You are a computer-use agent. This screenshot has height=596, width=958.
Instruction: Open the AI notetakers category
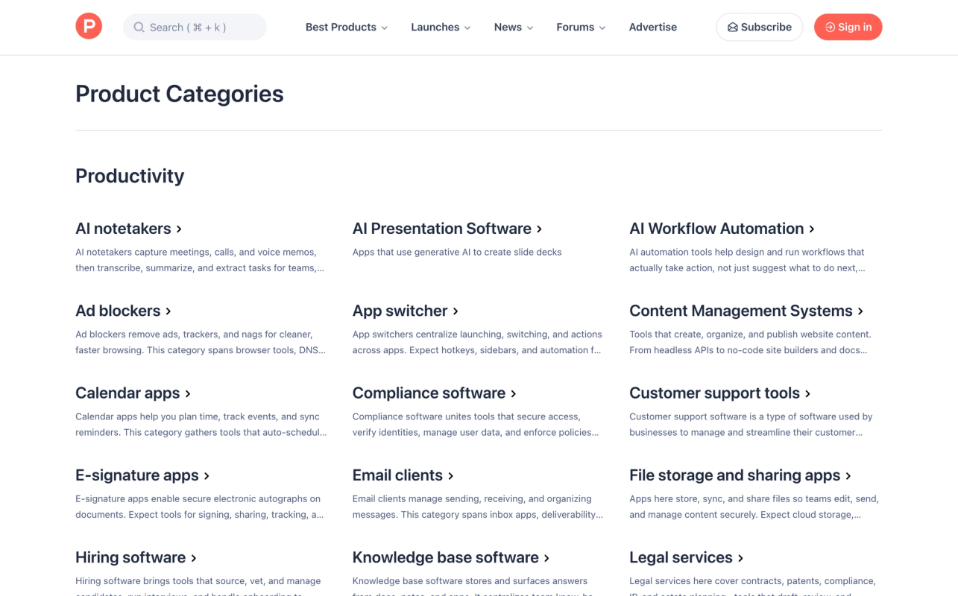pos(129,229)
